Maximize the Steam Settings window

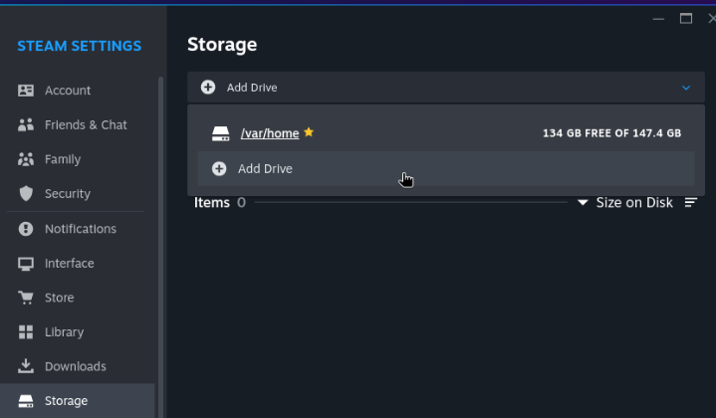[x=686, y=18]
